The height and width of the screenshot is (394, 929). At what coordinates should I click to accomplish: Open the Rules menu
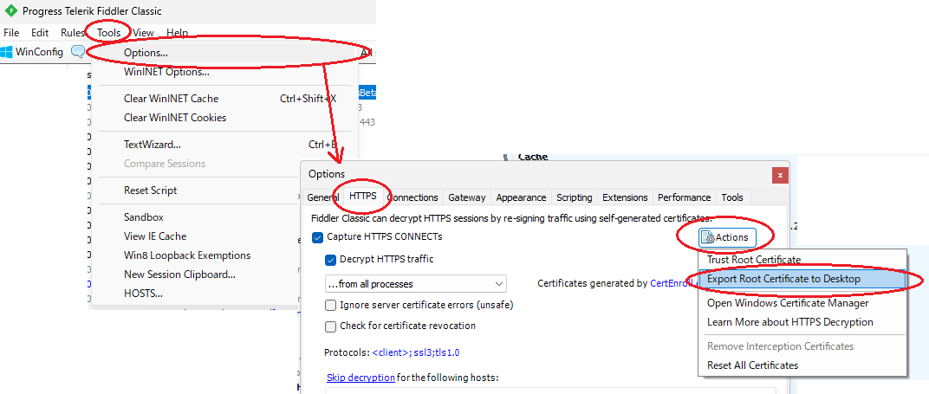(x=73, y=33)
